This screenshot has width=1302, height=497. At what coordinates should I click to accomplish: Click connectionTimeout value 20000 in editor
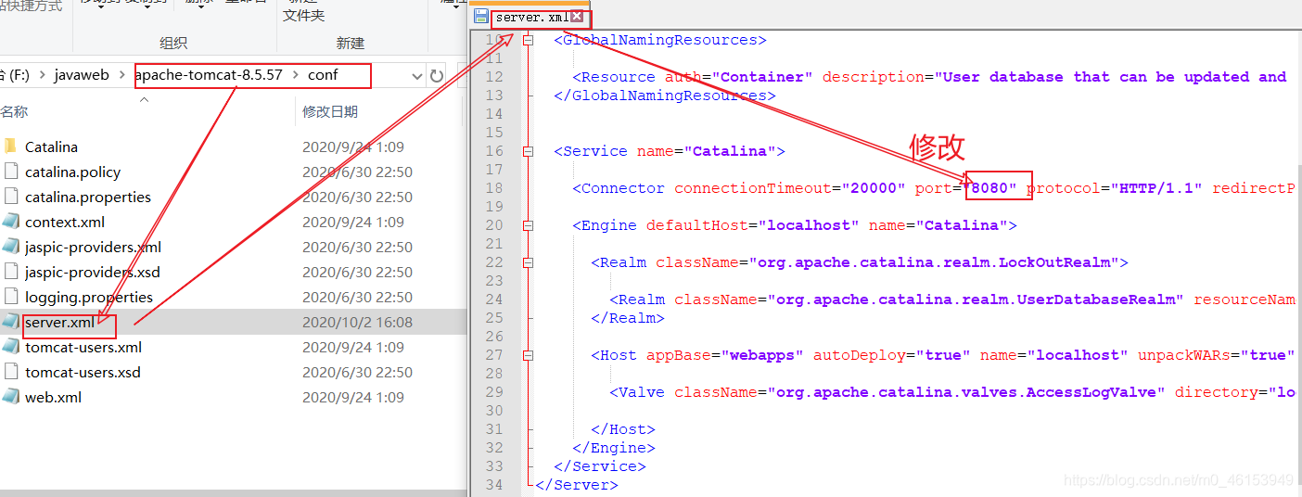click(873, 188)
